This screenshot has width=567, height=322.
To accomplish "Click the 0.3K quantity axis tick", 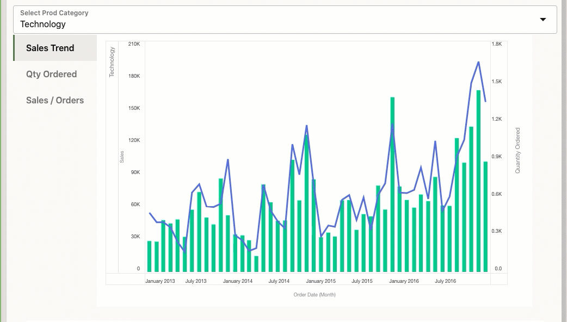I will (497, 231).
